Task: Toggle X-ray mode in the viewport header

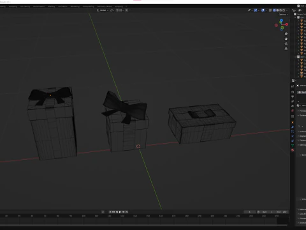Action: [x=270, y=10]
